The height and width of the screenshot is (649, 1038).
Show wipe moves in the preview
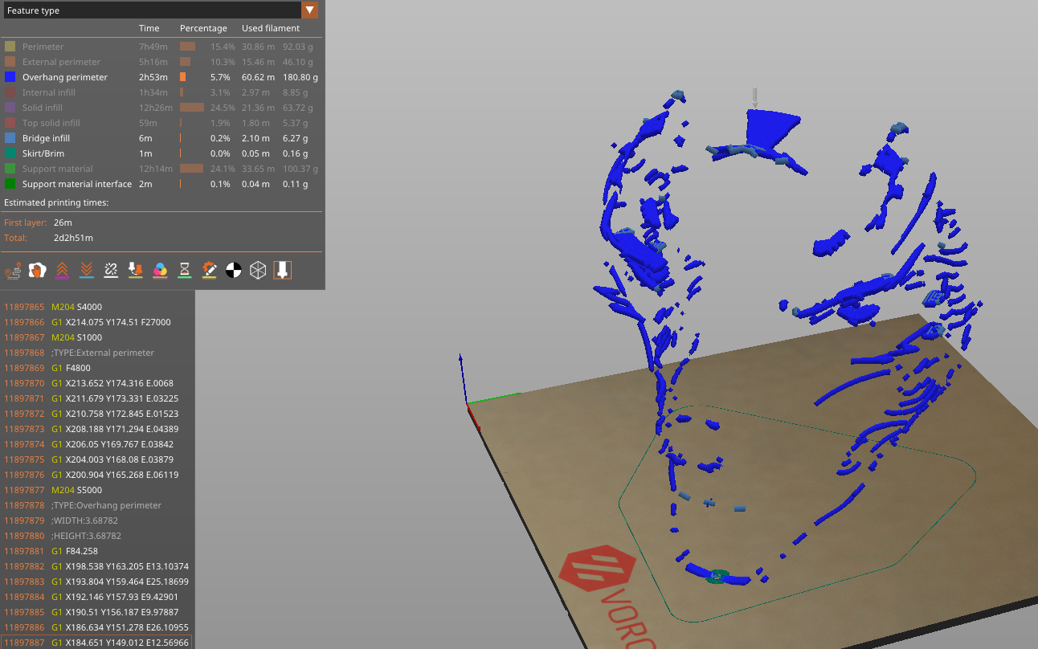(x=38, y=270)
